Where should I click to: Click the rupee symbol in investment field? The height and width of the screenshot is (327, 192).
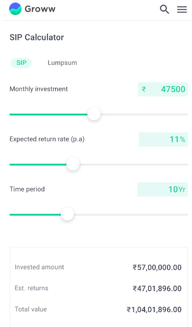click(x=143, y=89)
